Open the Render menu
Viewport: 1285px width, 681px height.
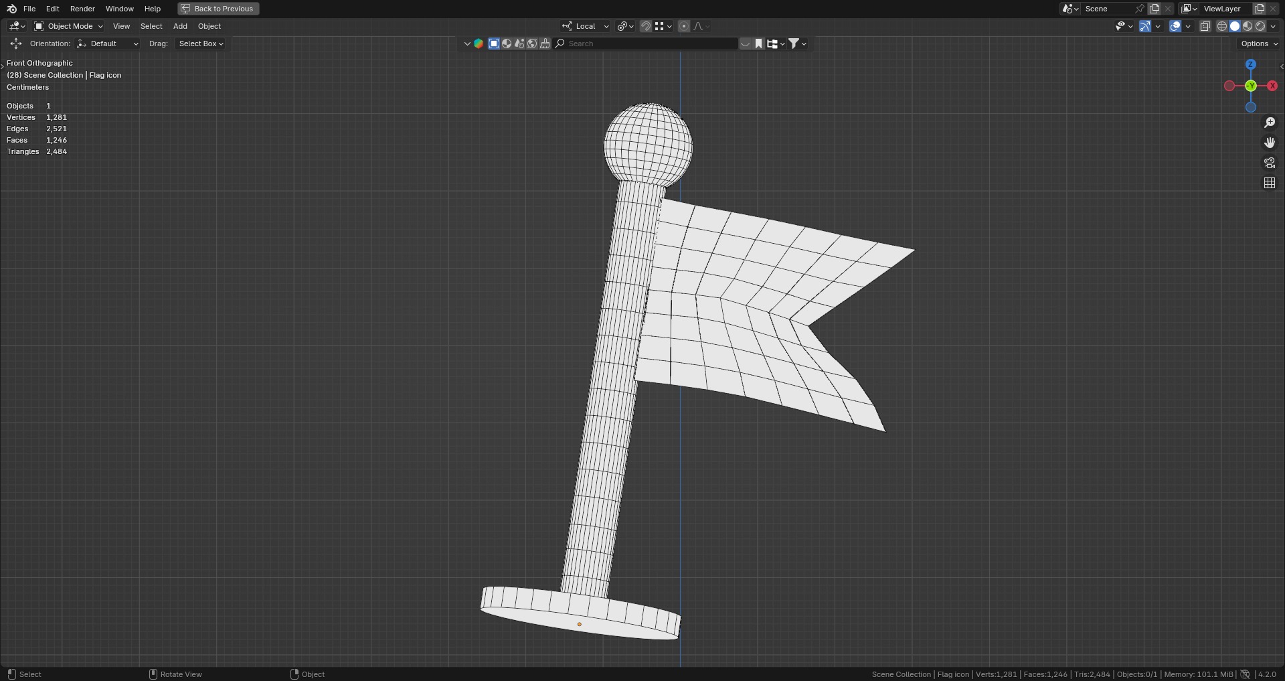(x=82, y=9)
